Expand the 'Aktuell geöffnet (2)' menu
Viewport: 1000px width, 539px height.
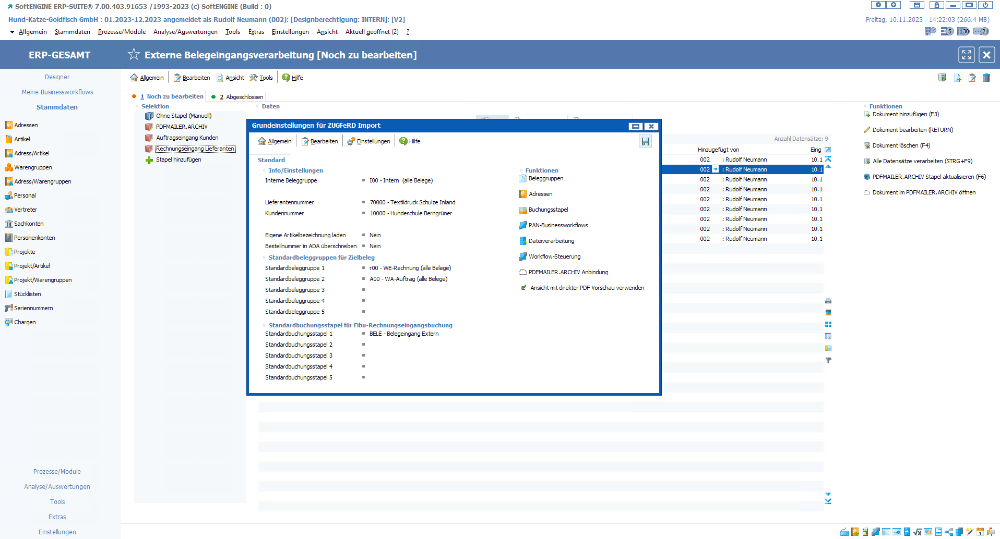[372, 32]
